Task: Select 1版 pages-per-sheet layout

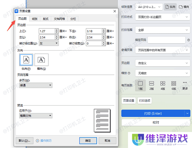Action: point(140,86)
